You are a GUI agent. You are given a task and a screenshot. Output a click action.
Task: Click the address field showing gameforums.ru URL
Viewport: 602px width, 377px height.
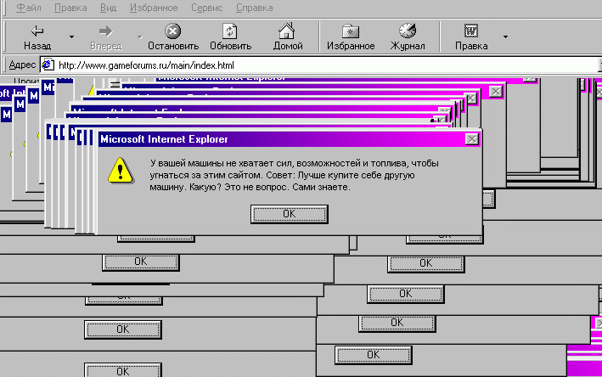[x=323, y=65]
